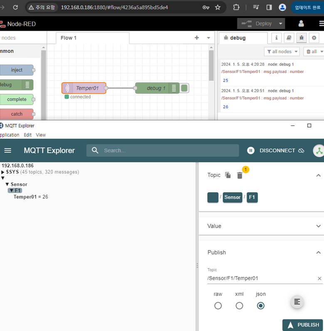Clear all debug messages with trash button
This screenshot has width=324, height=331.
(x=312, y=51)
